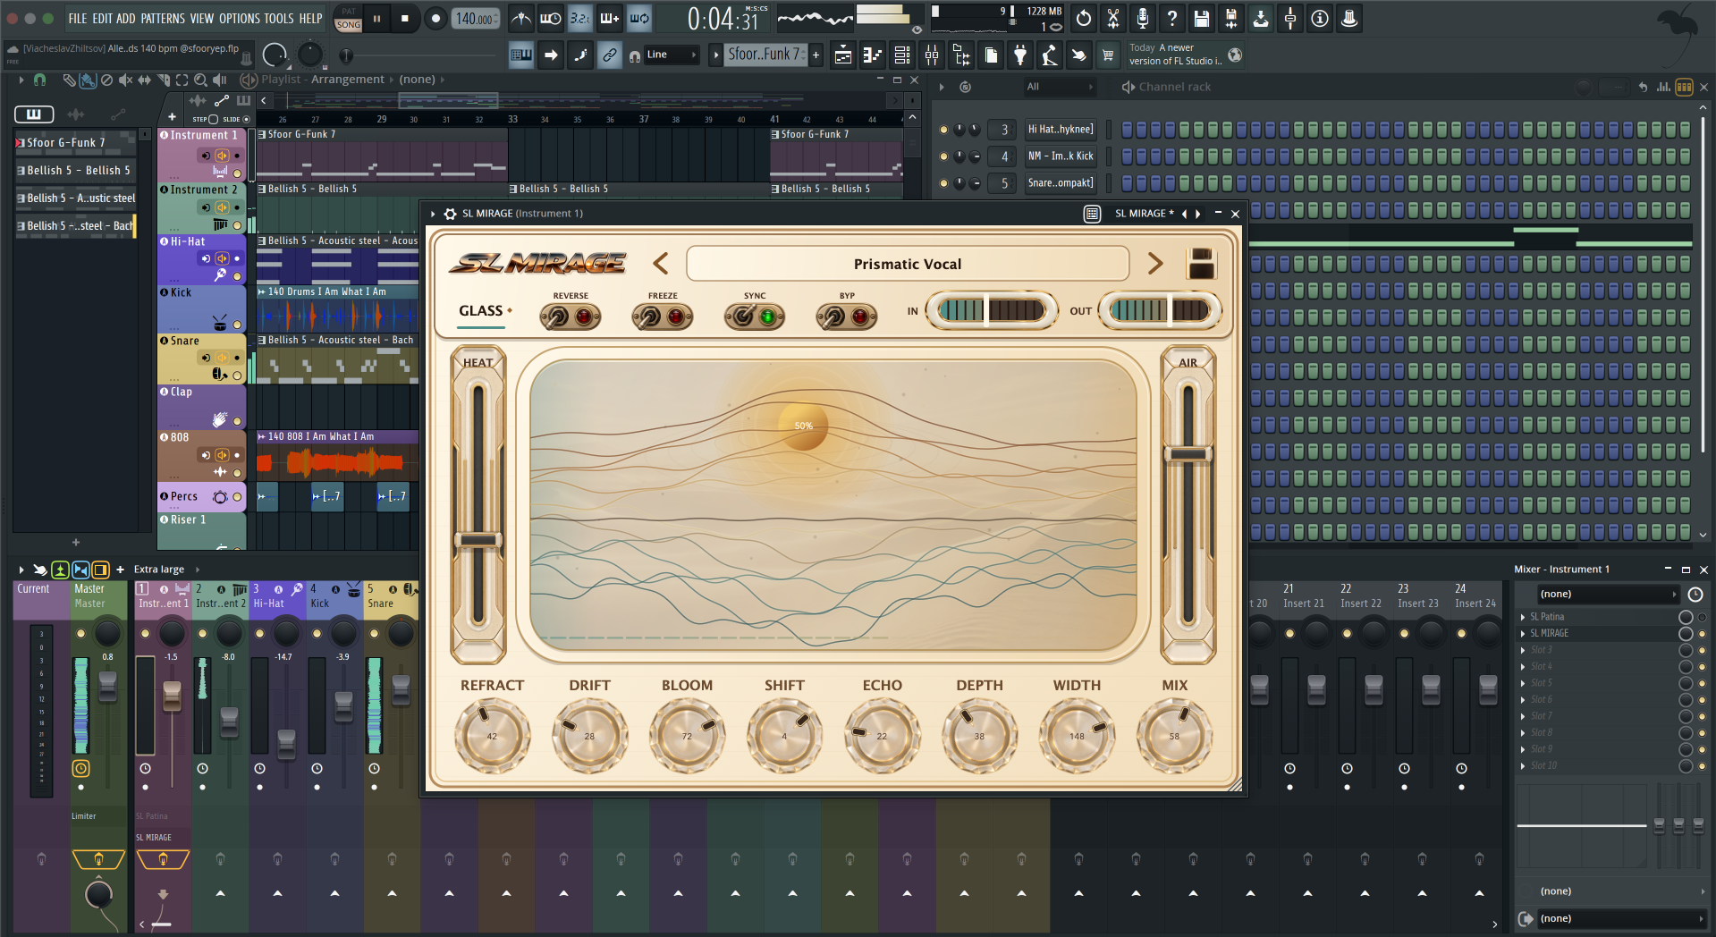The image size is (1716, 937).
Task: Toggle the REVERSE switch in SL MIRAGE
Action: tap(570, 317)
